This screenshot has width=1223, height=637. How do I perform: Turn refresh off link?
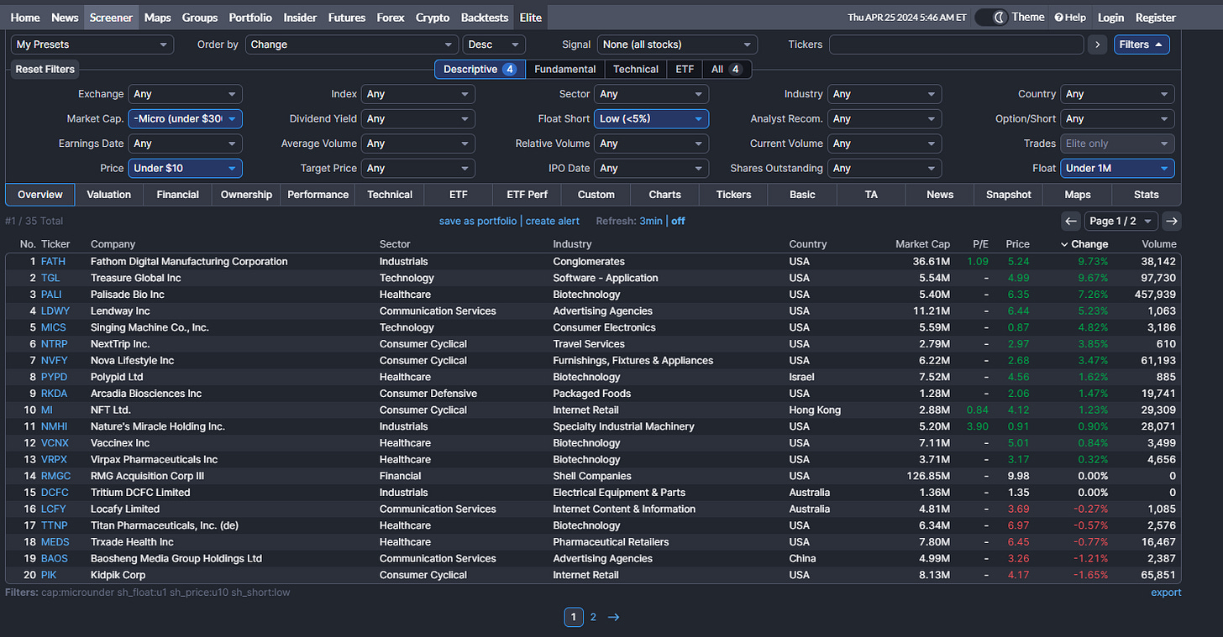click(x=678, y=221)
